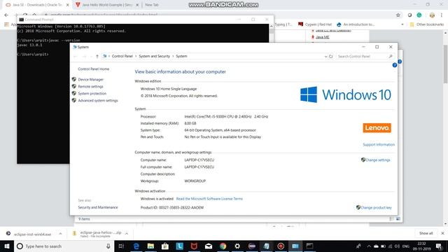
Task: Open Chrome three-dot menu
Action: click(x=442, y=15)
